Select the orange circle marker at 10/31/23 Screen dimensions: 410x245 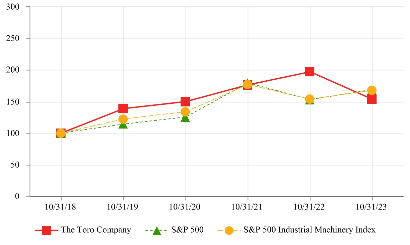tap(372, 90)
